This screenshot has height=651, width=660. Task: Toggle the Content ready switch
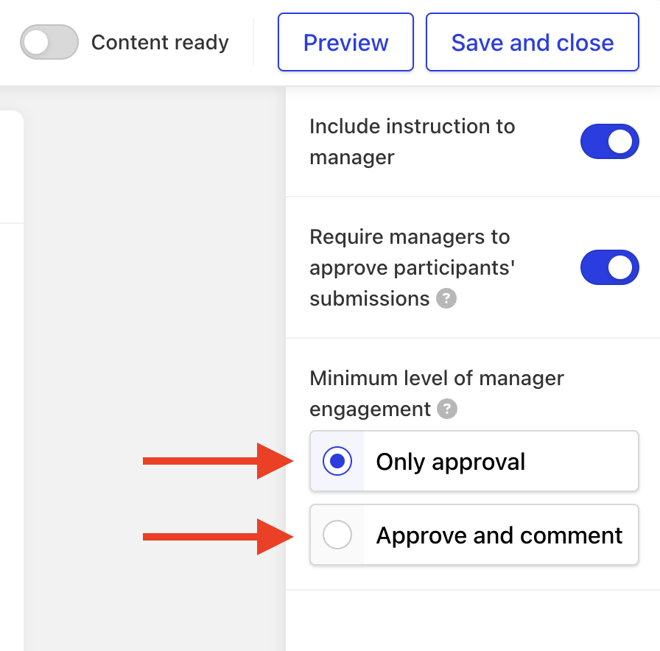[49, 42]
